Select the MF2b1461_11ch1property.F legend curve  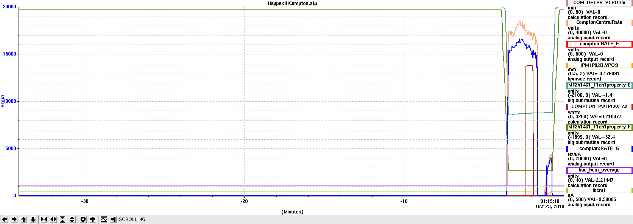click(x=599, y=127)
